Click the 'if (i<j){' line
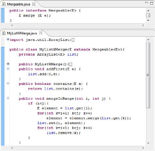The width and height of the screenshot is (155, 151). 38,103
